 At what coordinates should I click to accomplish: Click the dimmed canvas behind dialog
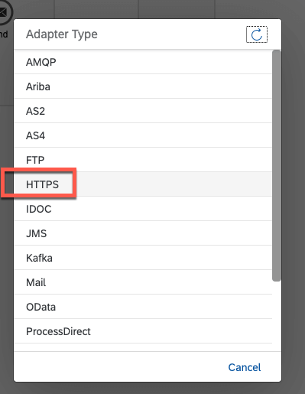294,204
